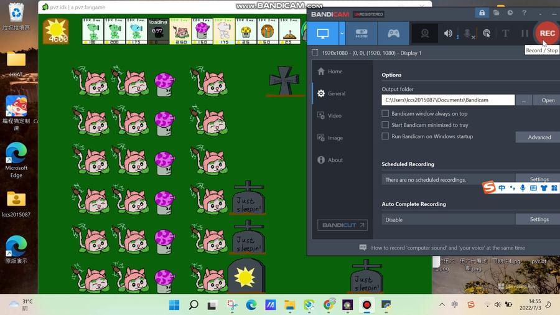This screenshot has width=560, height=315.
Task: Enable Bandicam window always on top
Action: 385,113
